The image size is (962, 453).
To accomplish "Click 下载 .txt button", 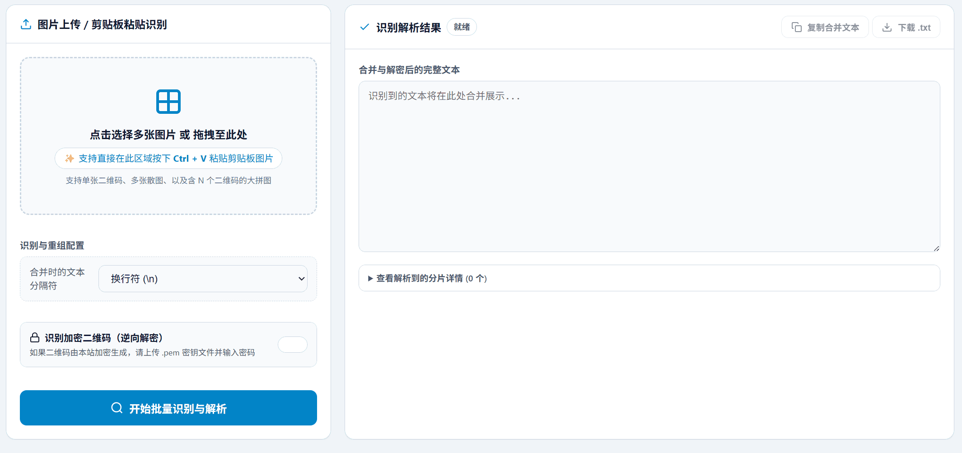I will 906,28.
